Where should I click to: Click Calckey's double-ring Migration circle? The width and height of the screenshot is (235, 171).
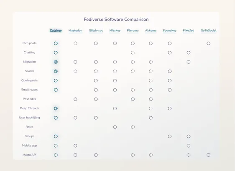pos(56,62)
